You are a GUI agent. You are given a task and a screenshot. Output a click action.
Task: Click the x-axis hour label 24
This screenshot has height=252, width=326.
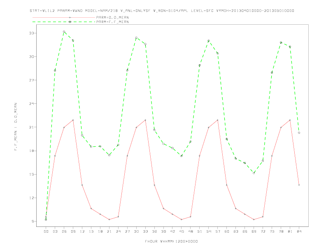coord(118,231)
